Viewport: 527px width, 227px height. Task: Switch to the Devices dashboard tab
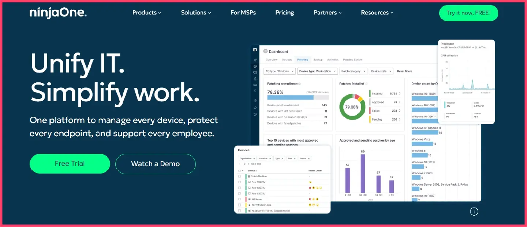coord(287,60)
